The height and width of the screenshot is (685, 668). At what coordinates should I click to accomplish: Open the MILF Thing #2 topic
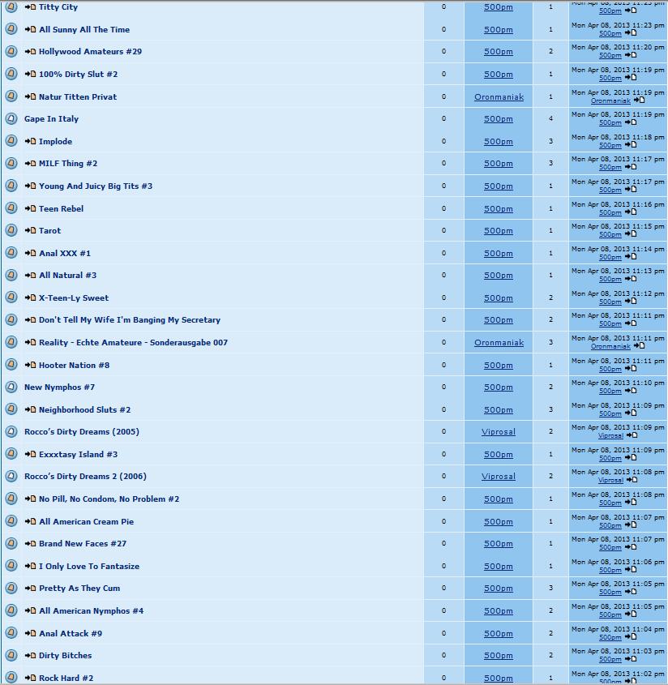point(68,164)
